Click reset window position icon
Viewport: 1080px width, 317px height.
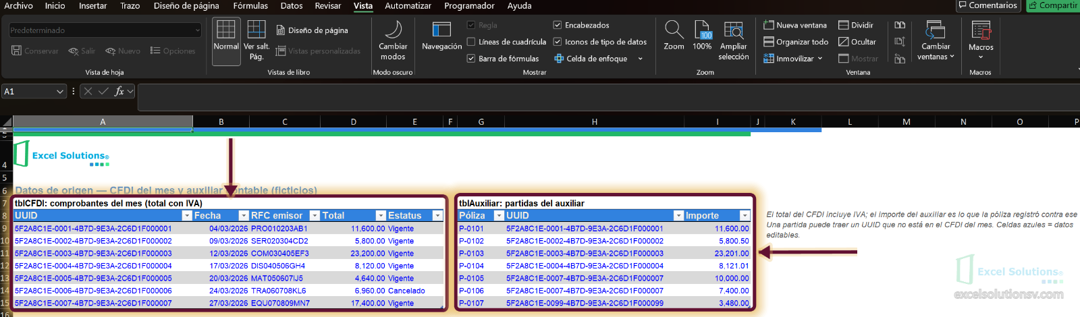900,59
